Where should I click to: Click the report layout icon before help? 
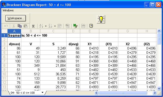pos(83,26)
